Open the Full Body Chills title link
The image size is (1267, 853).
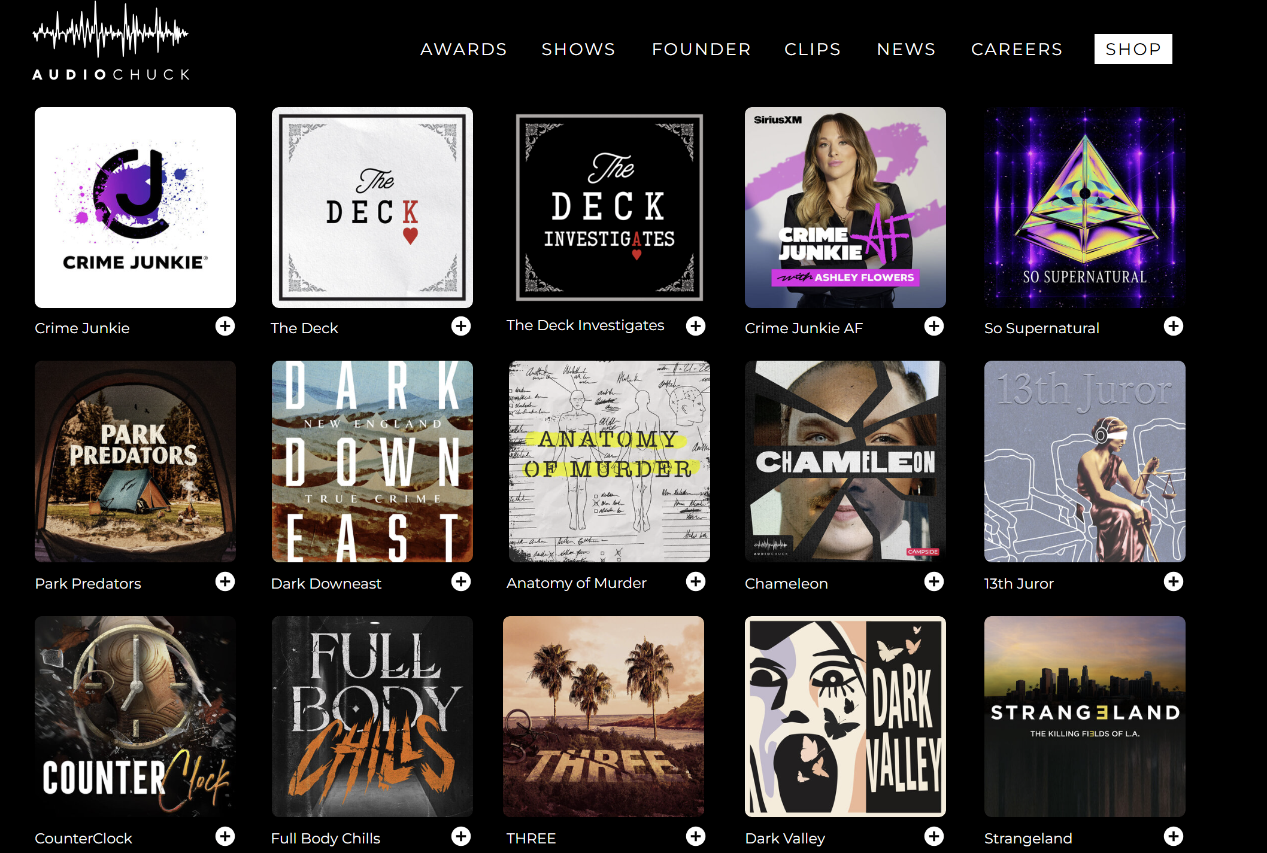point(326,838)
